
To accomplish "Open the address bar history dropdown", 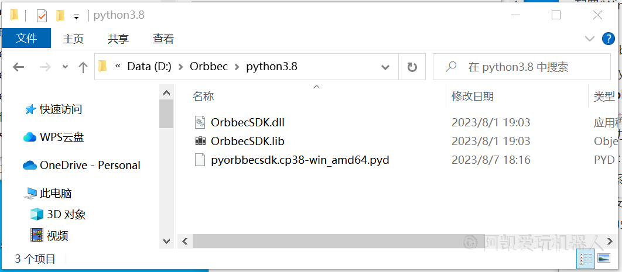I will click(385, 67).
